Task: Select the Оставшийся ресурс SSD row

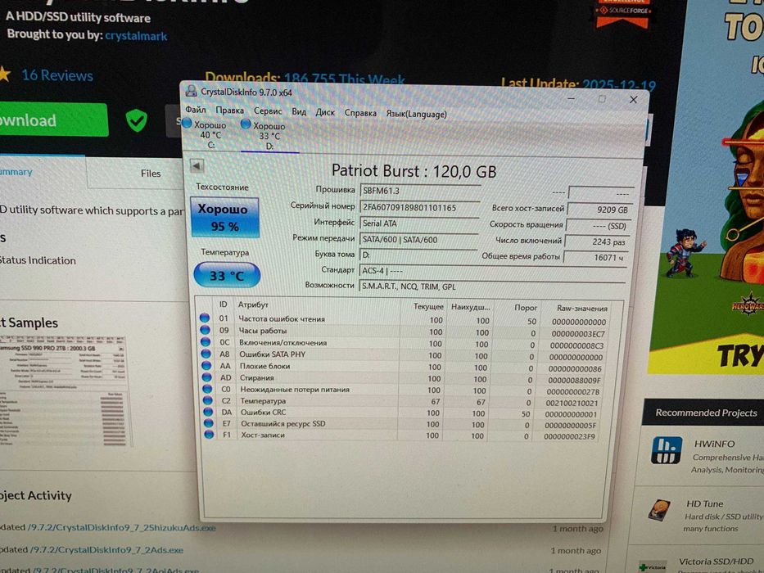Action: click(x=404, y=424)
